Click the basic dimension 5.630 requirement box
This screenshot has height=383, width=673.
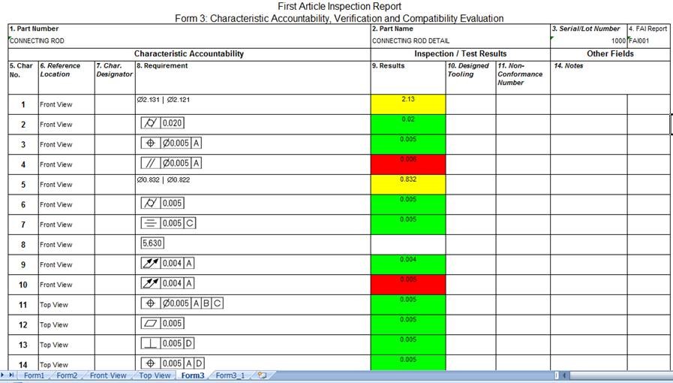pos(152,243)
